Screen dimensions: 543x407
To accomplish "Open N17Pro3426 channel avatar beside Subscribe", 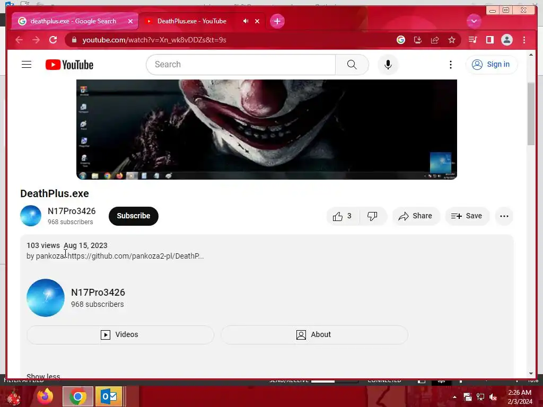I will click(x=31, y=216).
